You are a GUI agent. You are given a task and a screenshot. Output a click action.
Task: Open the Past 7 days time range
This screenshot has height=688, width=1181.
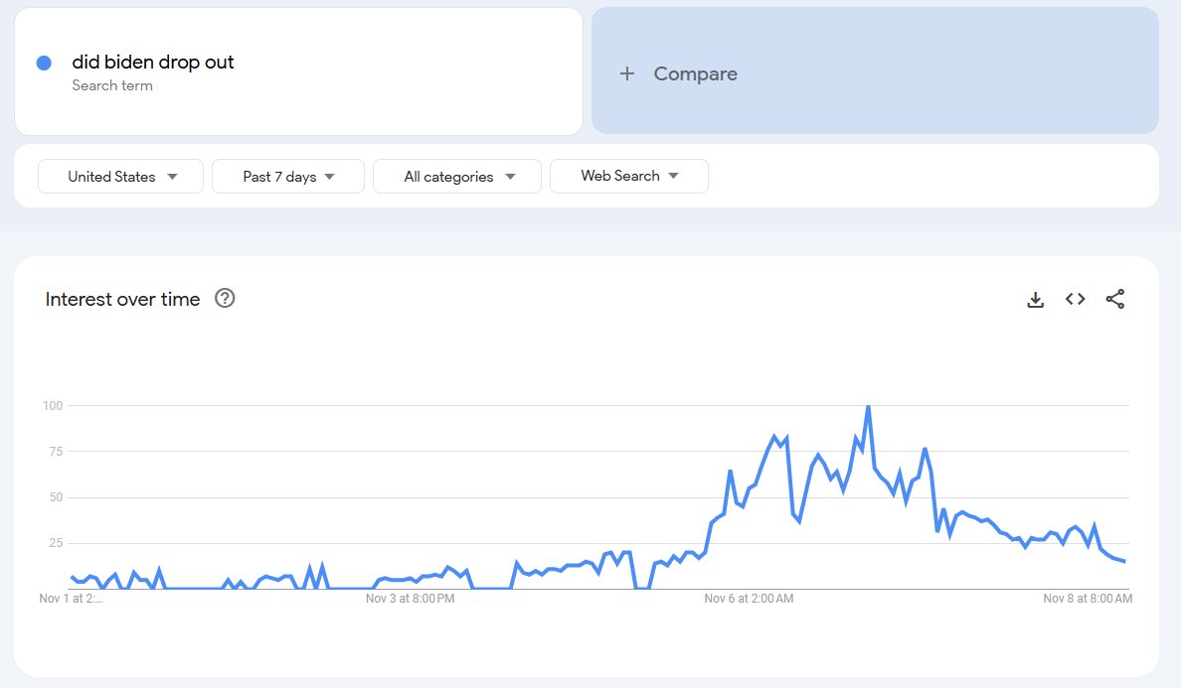click(287, 176)
